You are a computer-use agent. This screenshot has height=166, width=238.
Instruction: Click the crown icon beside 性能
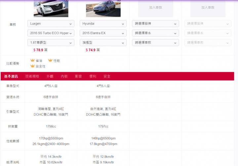[50, 60]
